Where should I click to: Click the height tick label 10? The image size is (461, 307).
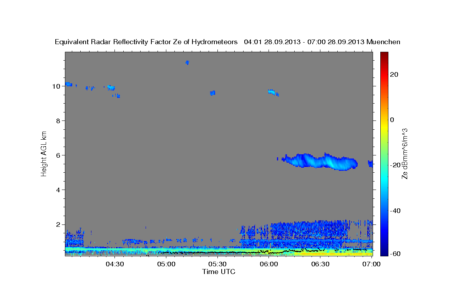click(x=57, y=86)
